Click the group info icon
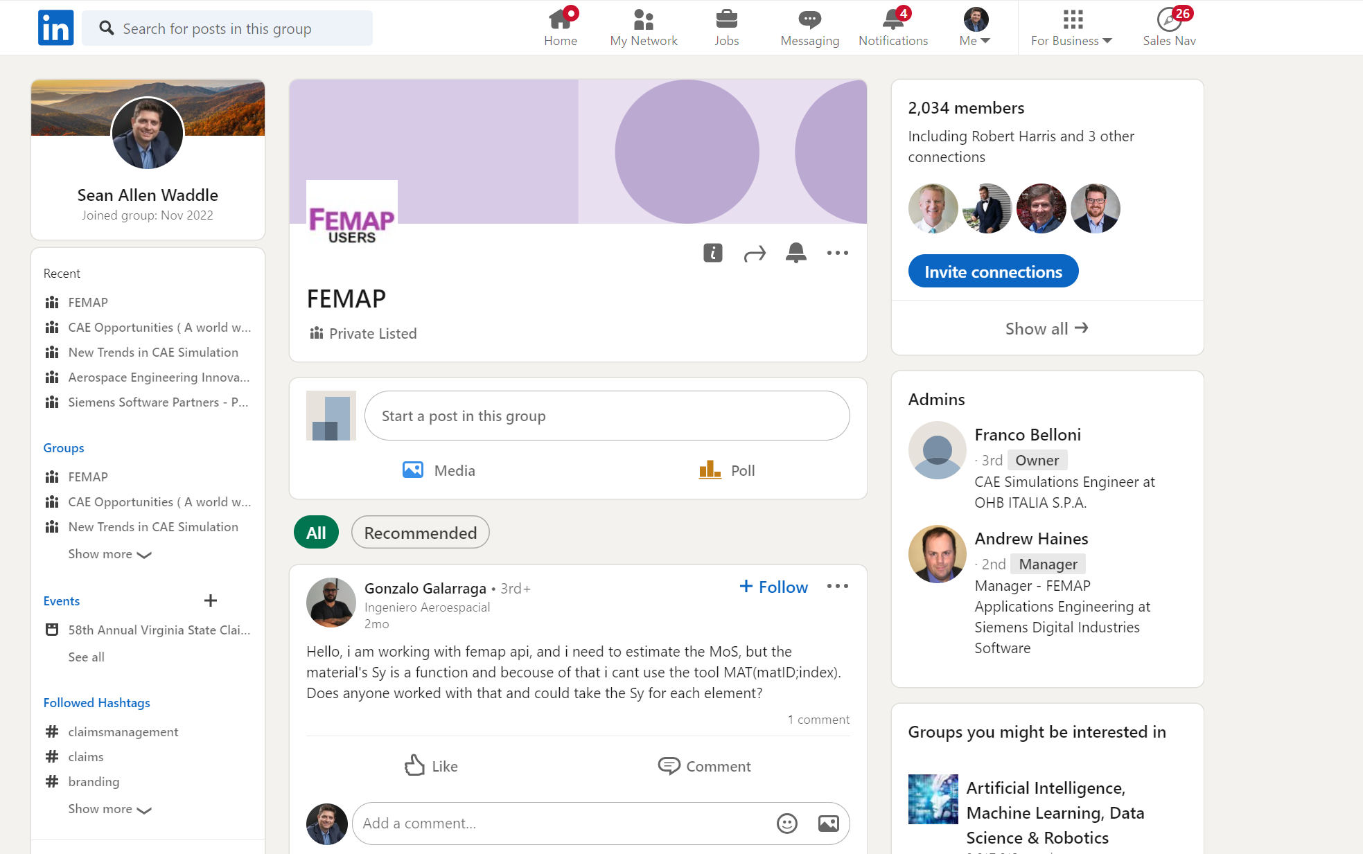This screenshot has height=854, width=1363. (x=712, y=253)
